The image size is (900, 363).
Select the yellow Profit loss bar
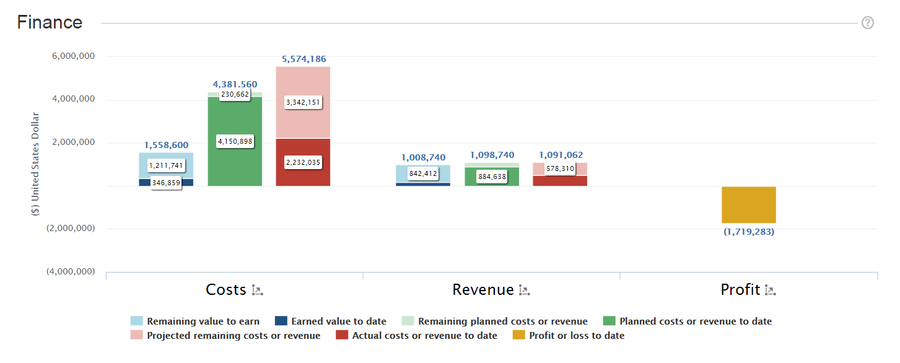[748, 204]
